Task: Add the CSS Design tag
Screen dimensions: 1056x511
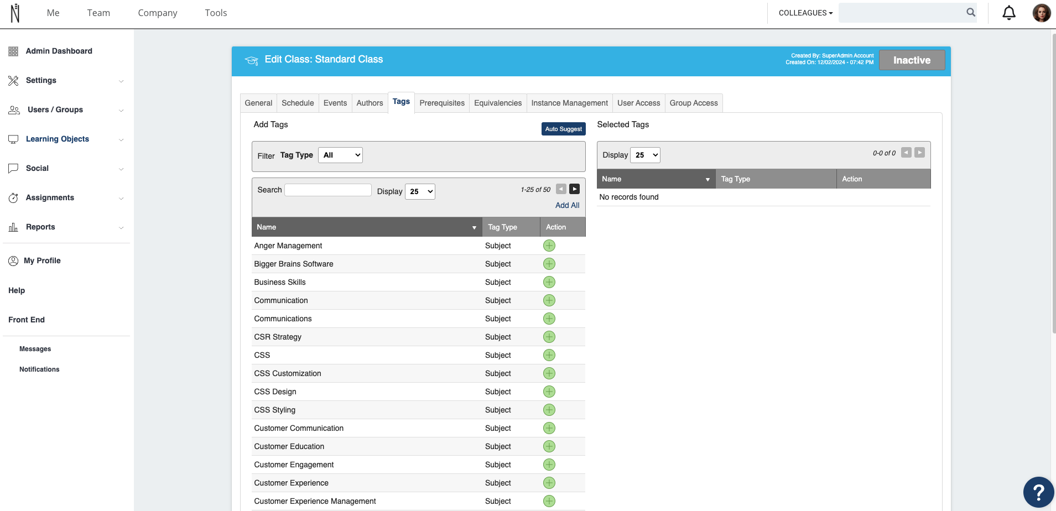Action: [x=549, y=392]
